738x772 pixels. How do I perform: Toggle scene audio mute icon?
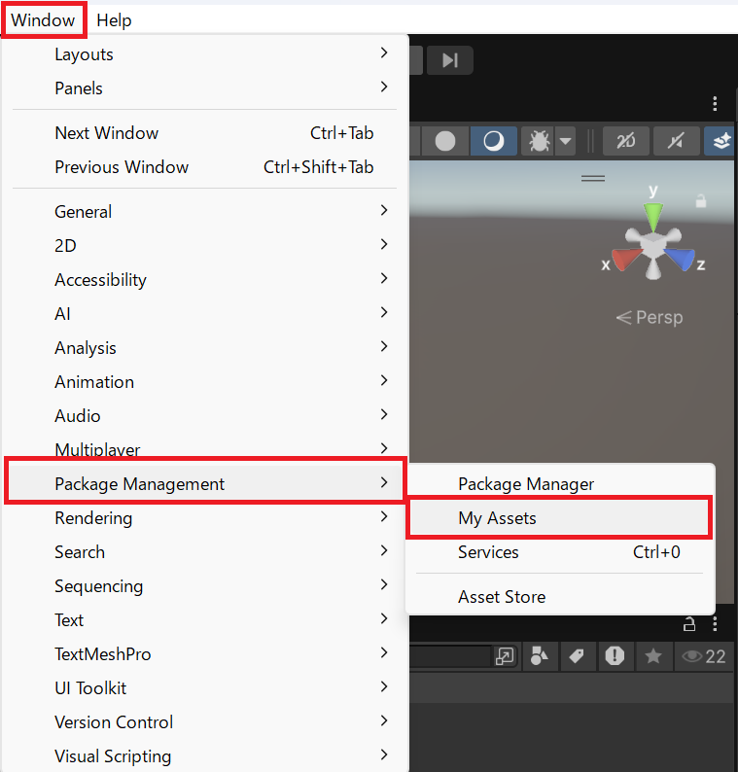click(677, 141)
